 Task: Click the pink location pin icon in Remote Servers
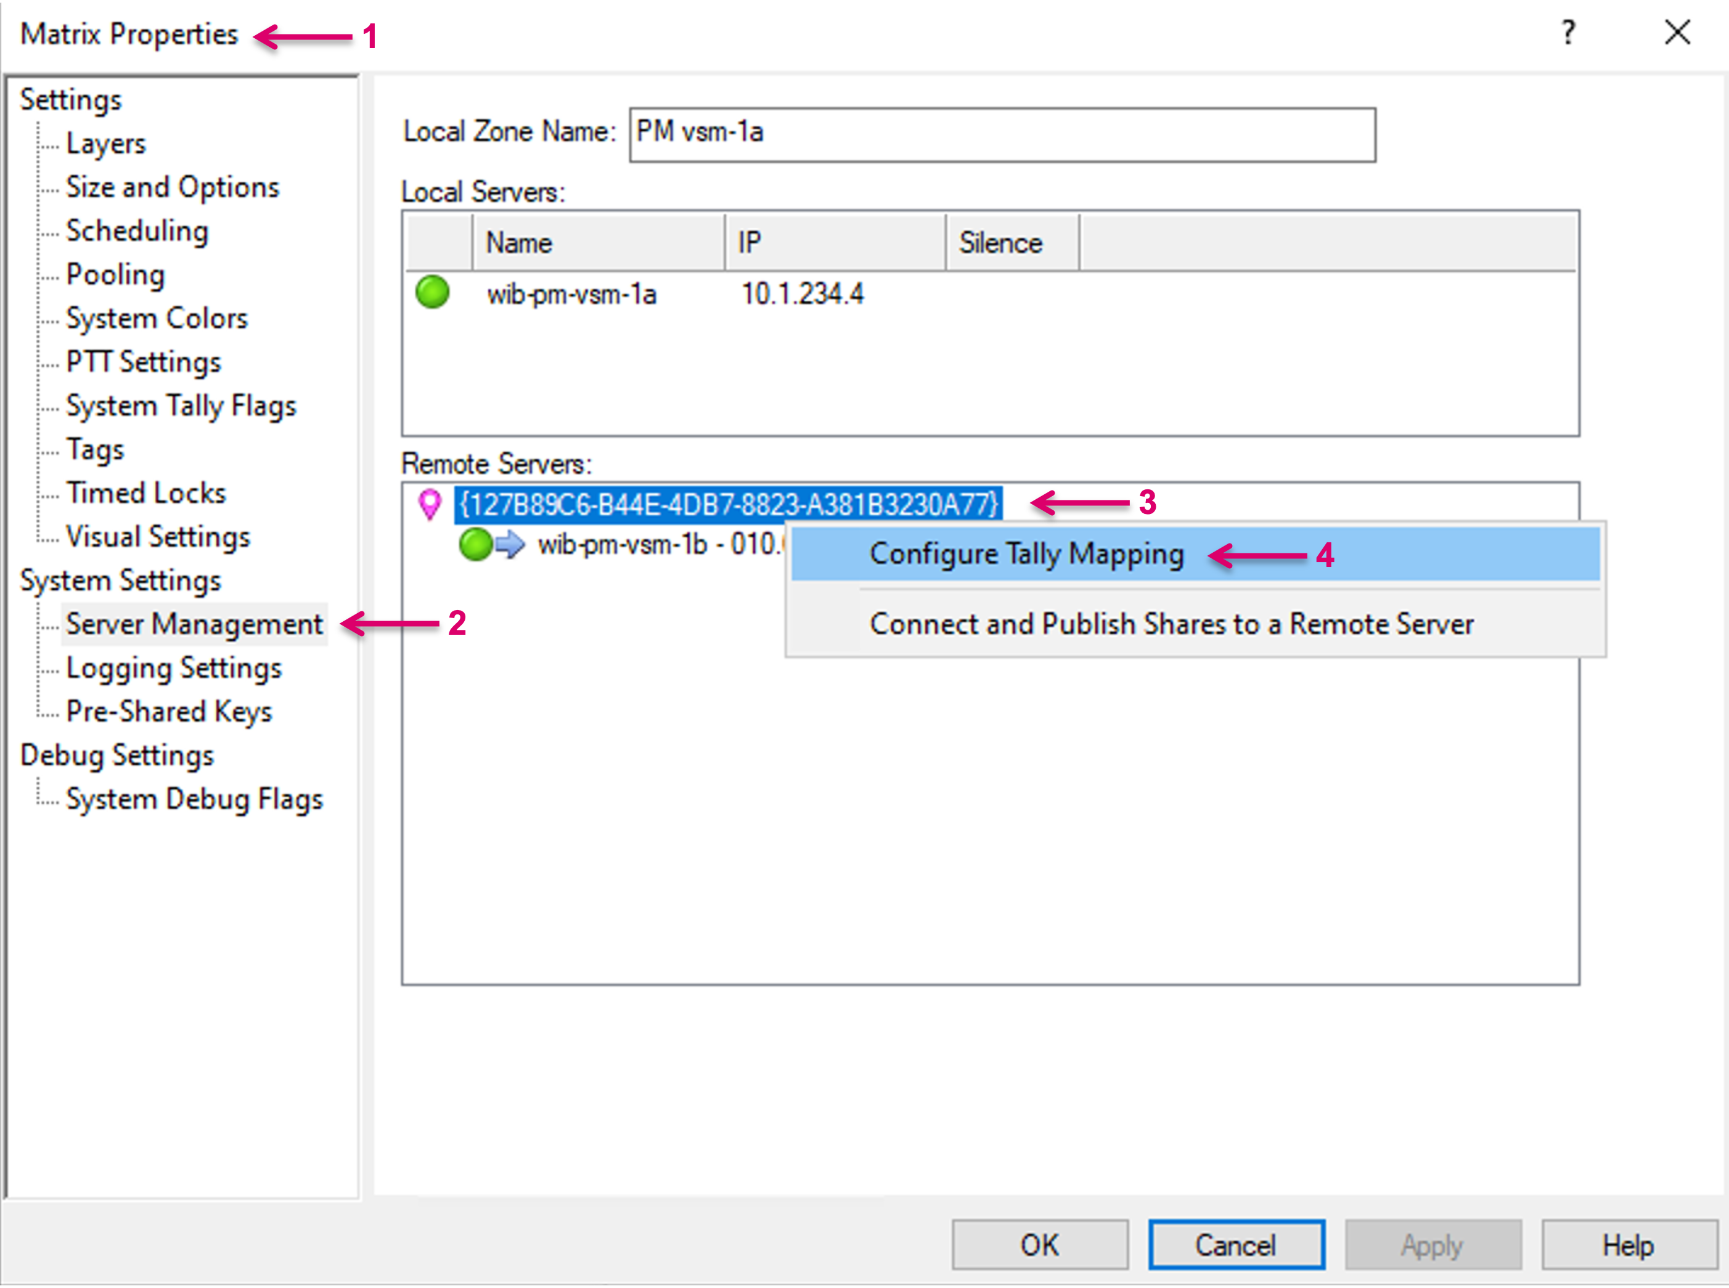pyautogui.click(x=430, y=503)
